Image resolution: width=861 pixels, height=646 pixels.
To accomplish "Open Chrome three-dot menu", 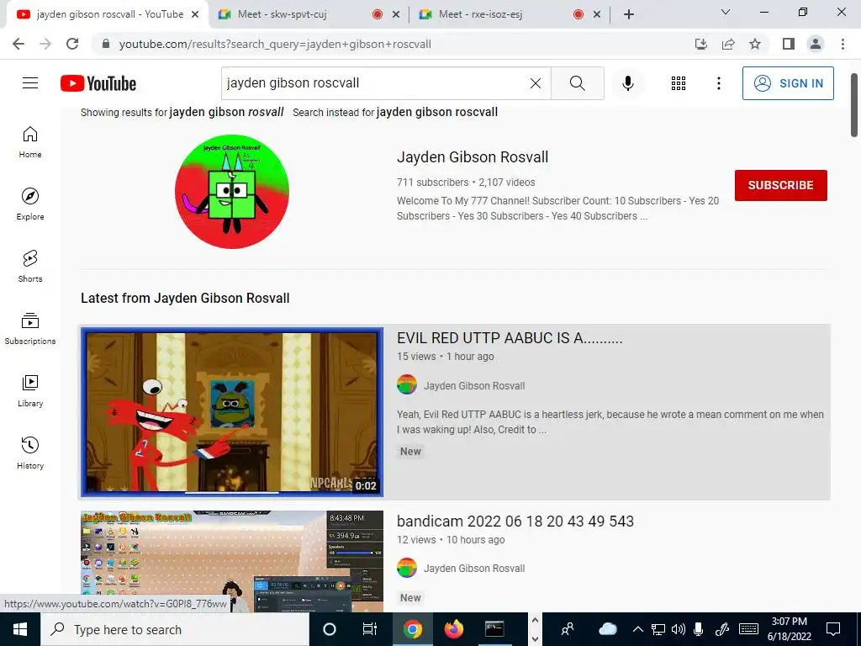I will tap(843, 44).
